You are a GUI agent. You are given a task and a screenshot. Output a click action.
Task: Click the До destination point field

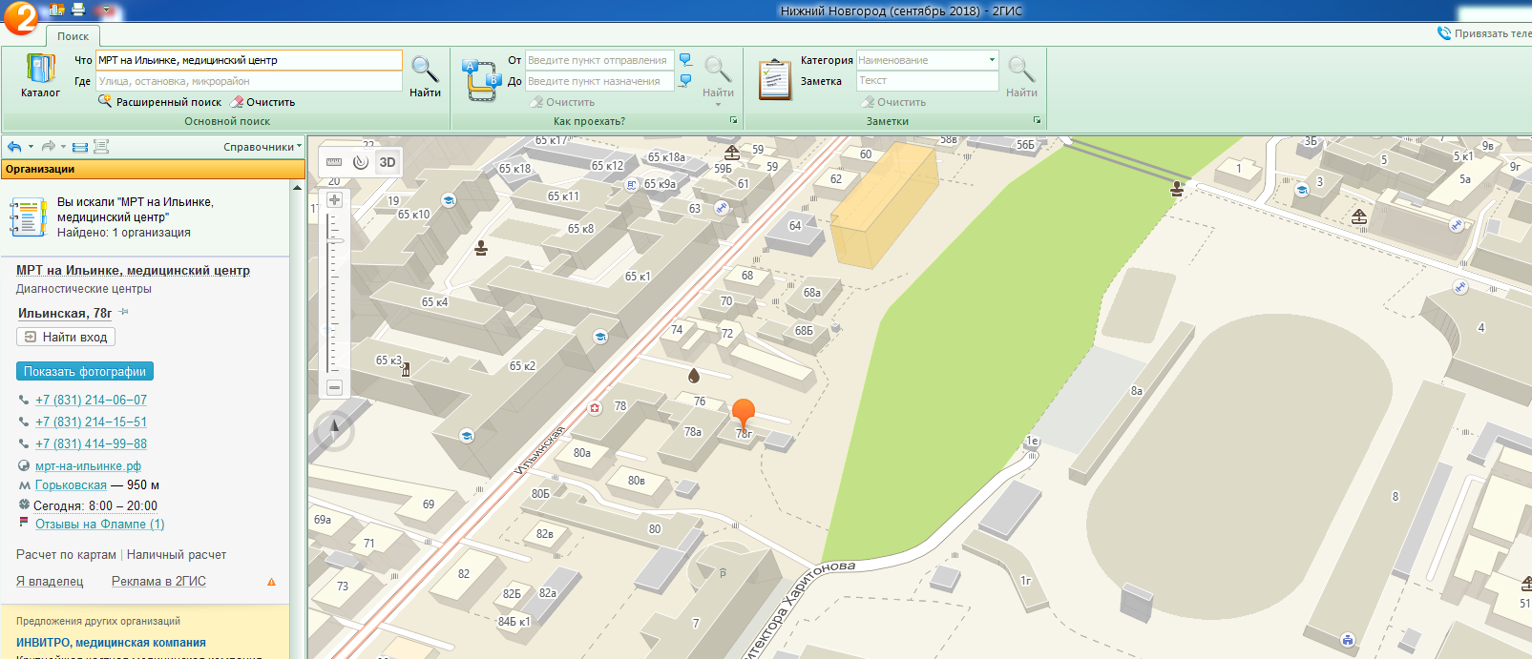tap(599, 81)
